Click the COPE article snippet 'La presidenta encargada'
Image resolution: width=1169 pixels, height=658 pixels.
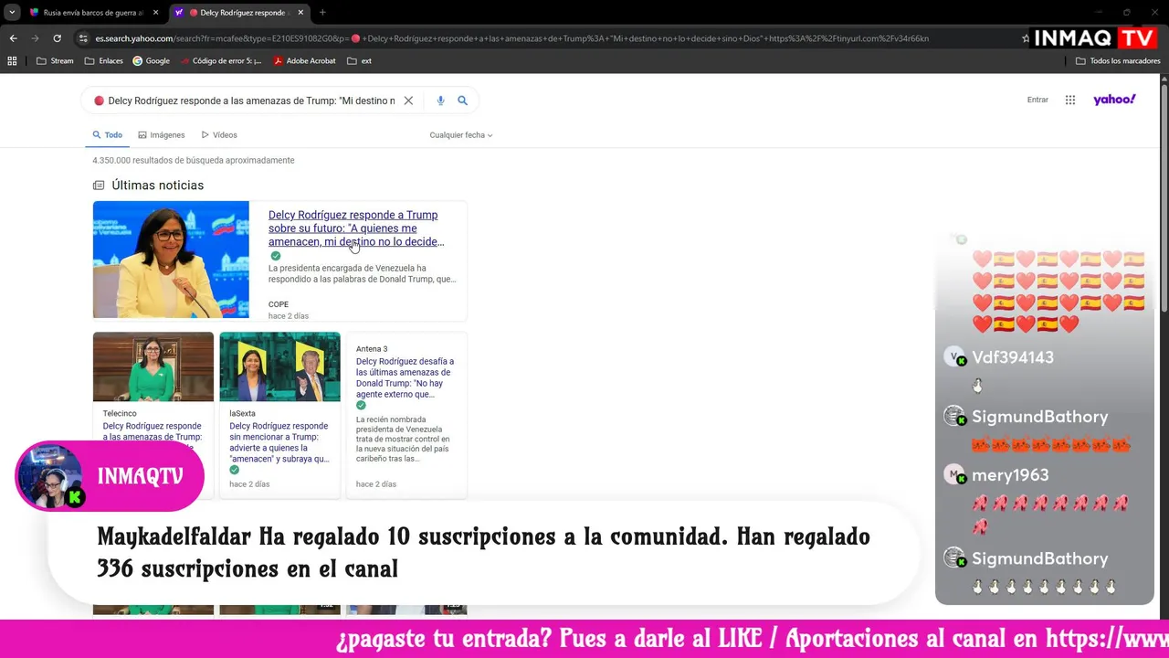click(x=362, y=273)
